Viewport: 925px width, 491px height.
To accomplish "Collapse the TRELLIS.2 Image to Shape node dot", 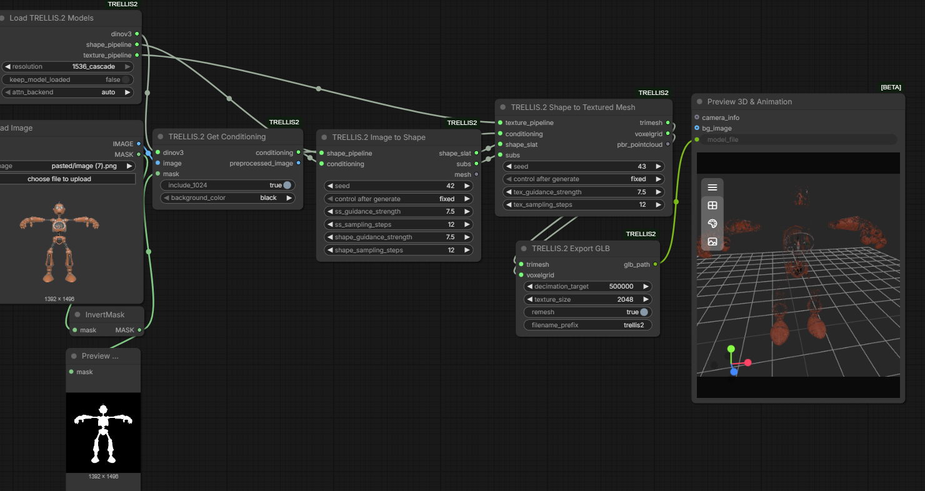I will coord(324,137).
